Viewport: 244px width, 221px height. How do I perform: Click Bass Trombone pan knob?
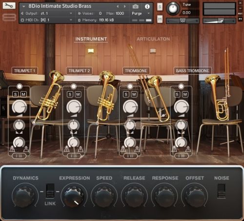(181, 125)
